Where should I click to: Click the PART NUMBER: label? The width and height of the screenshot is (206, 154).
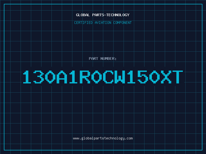click(103, 59)
